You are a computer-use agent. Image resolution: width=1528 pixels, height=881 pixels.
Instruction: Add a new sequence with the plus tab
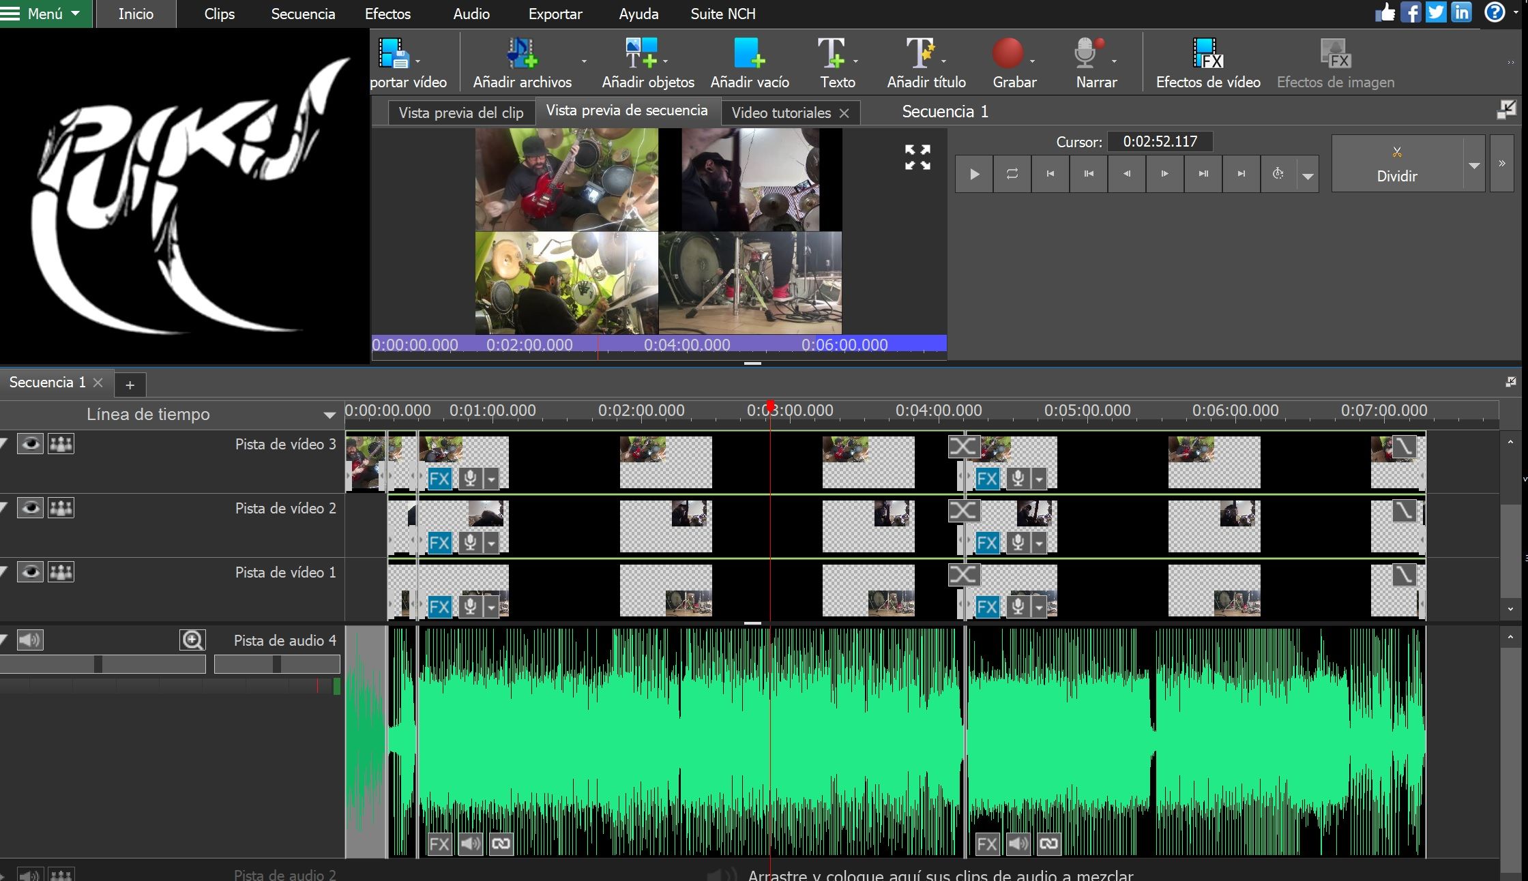(130, 385)
